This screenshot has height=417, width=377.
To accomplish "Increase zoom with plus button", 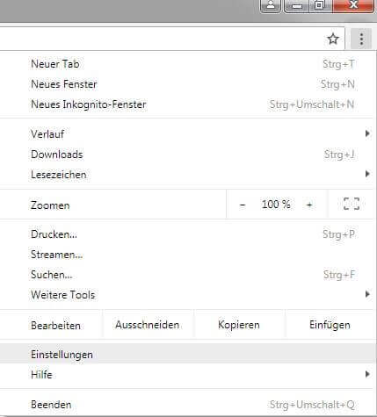I will 309,205.
